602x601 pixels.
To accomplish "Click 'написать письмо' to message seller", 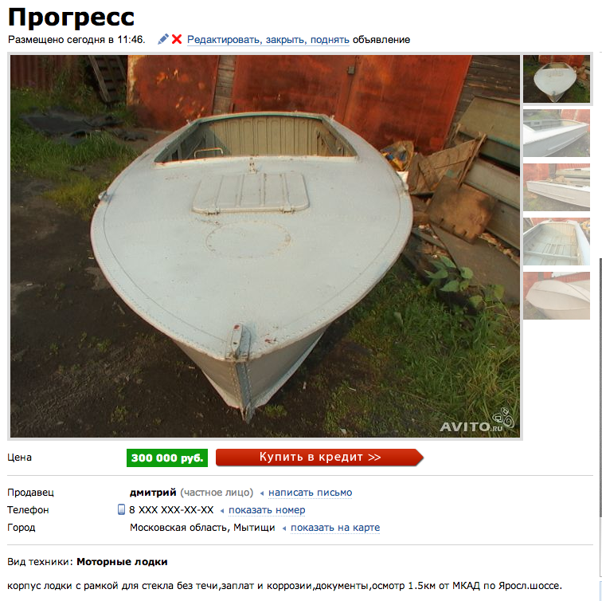I will [x=310, y=493].
